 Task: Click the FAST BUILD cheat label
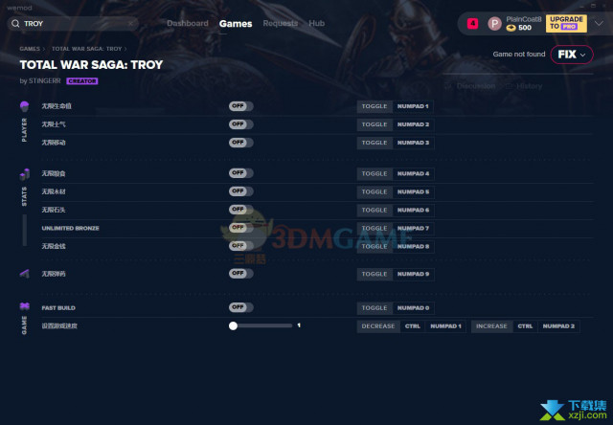coord(58,308)
